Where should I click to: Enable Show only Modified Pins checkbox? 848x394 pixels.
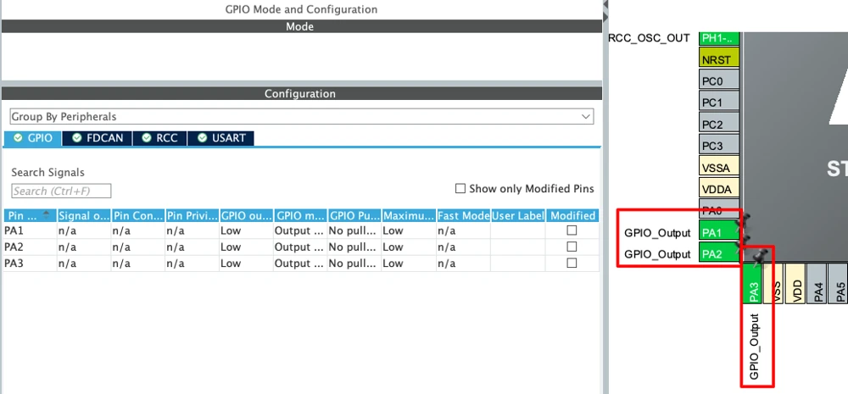pyautogui.click(x=460, y=189)
